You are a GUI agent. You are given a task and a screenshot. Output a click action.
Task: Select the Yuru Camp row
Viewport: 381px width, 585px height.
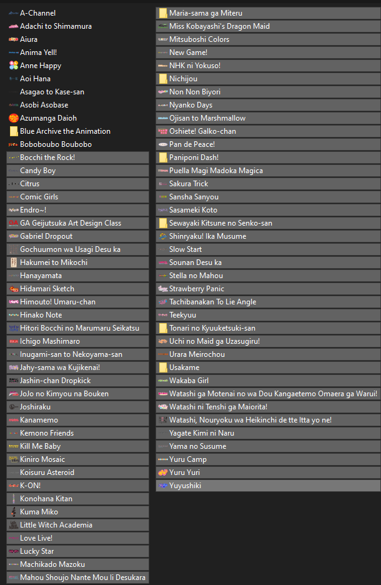[268, 459]
